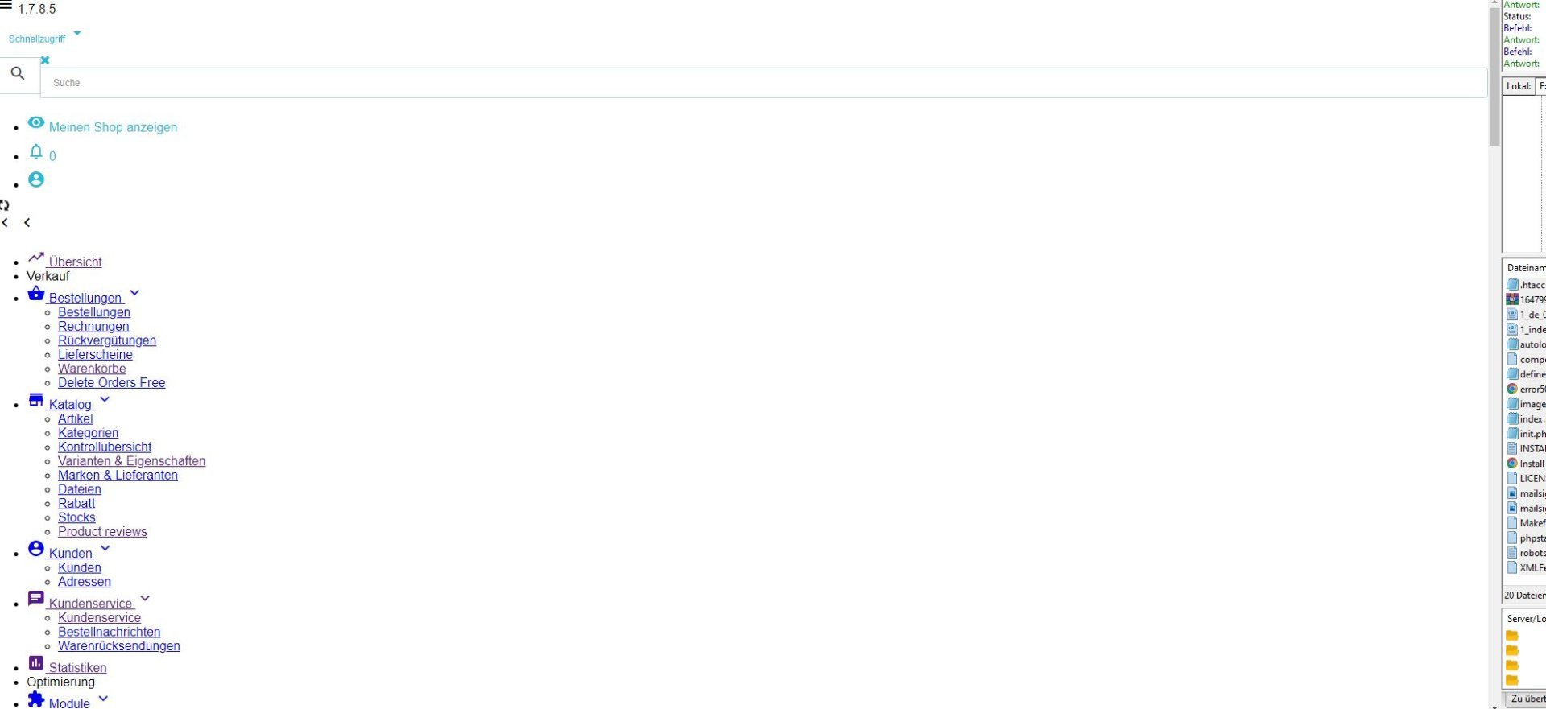Expand the Schnellzugriff dropdown

tap(77, 34)
